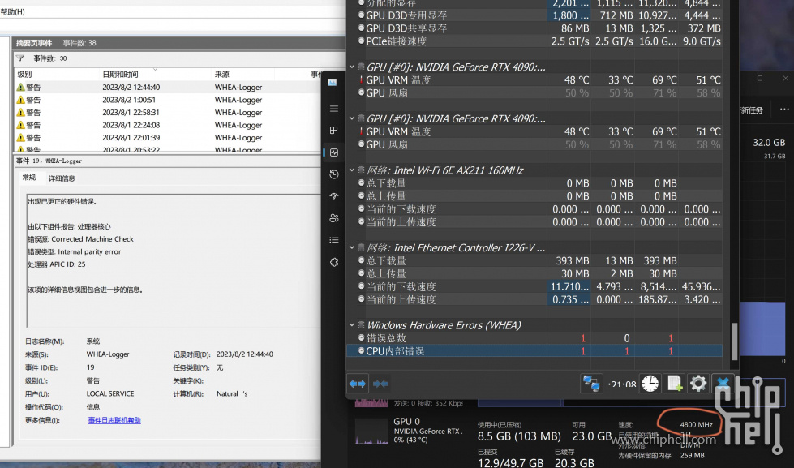Collapse second GPU [#0] RTX 4090 sensor group
Viewport: 794px width, 468px height.
[x=352, y=118]
